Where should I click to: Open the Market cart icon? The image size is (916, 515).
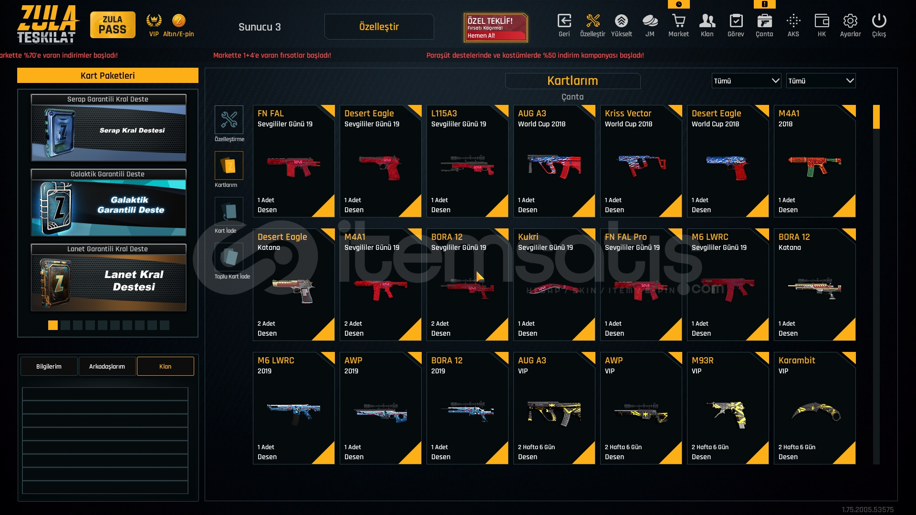pyautogui.click(x=678, y=25)
